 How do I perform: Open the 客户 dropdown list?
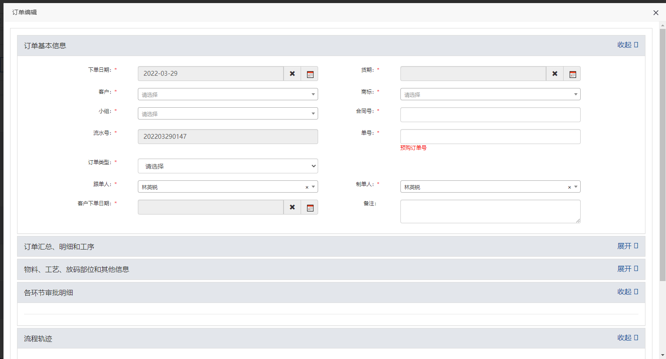(228, 95)
